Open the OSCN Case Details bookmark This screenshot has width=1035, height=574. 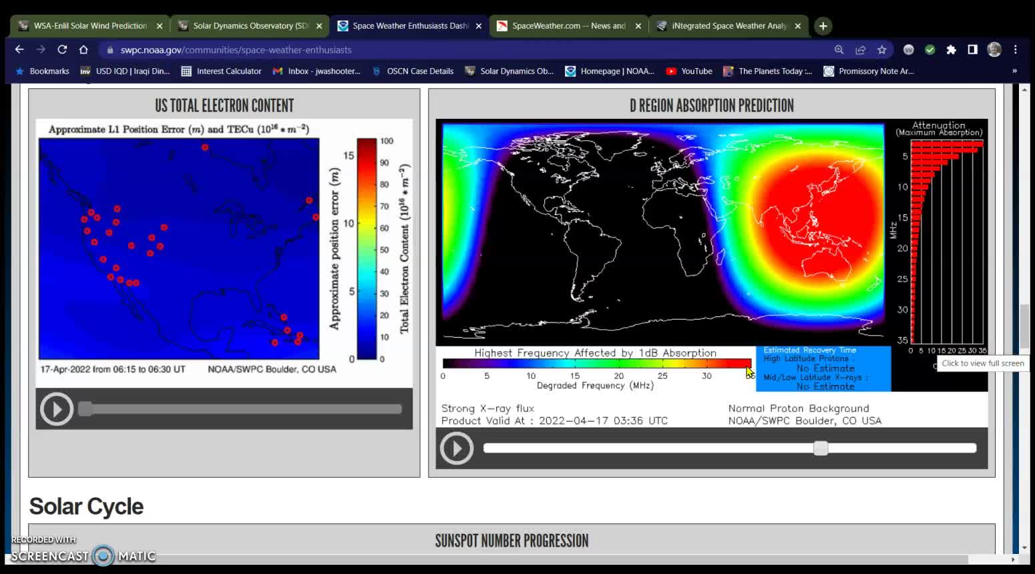(413, 71)
